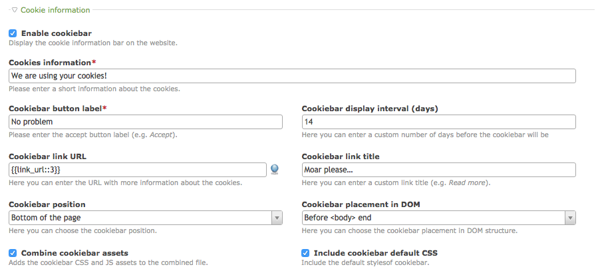The height and width of the screenshot is (277, 602).
Task: Expand the Cookiebar placement in DOM dropdown
Action: 438,218
